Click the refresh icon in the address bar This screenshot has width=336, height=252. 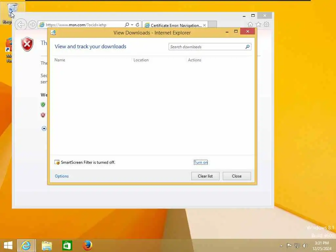(x=137, y=25)
